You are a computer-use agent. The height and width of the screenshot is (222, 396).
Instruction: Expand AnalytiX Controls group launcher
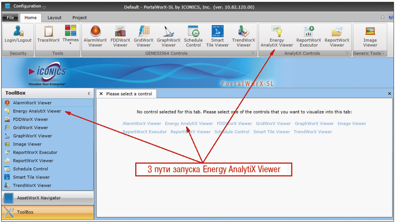point(347,53)
